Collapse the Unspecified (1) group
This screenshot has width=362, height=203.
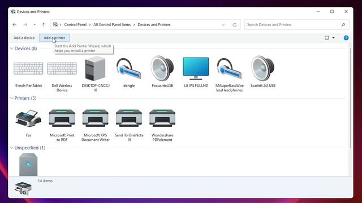[x=11, y=148]
